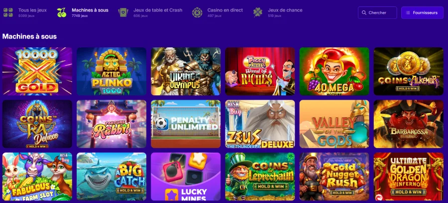448x203 pixels.
Task: Click the four-dots Tous les jeux icon
Action: coord(8,12)
